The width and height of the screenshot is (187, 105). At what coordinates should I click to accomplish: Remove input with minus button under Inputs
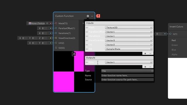[150, 54]
